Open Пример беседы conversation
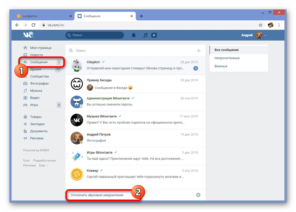Screen dimensions: 296x212 point(135,84)
